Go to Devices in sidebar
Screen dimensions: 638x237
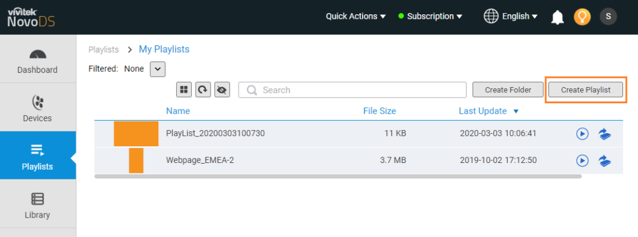click(37, 108)
